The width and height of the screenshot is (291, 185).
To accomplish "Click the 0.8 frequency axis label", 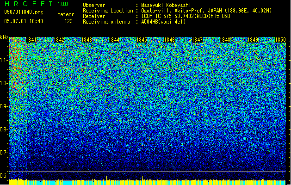I will point(4,129).
